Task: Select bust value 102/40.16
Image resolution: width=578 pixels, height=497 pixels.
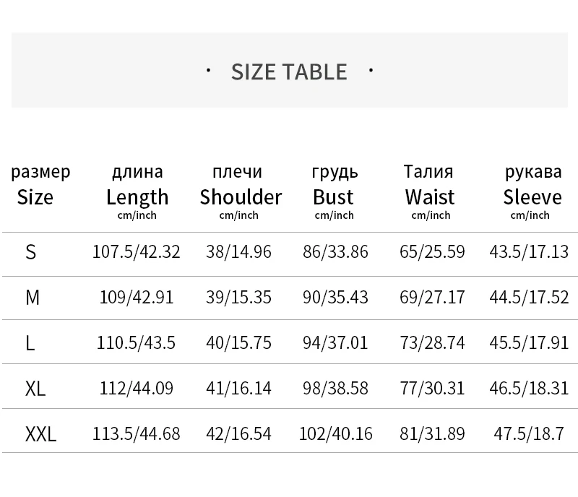Action: 335,433
